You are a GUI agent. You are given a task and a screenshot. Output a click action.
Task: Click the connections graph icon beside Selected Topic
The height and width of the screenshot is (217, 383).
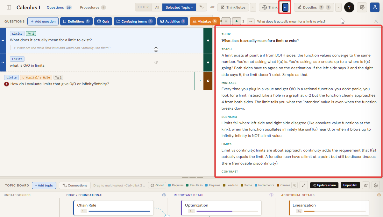(201, 7)
